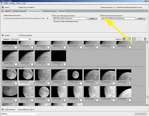Collapse the Opzioni panel with round toggle icon

click(x=3, y=7)
